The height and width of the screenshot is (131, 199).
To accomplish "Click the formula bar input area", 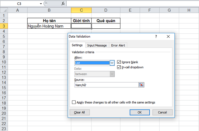I will tap(133, 4).
